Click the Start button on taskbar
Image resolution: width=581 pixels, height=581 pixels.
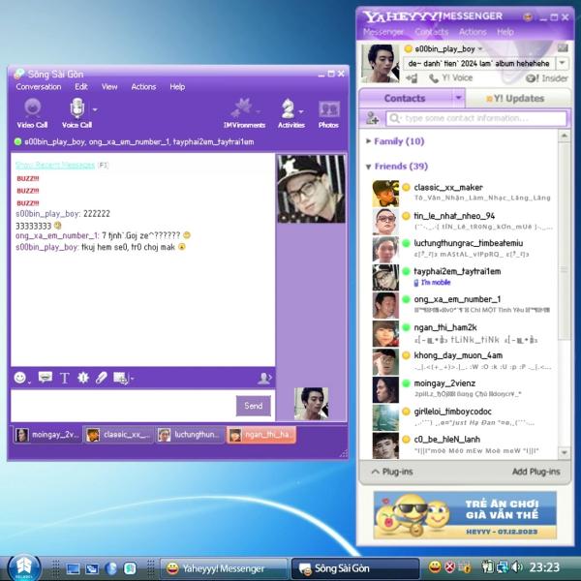24,567
